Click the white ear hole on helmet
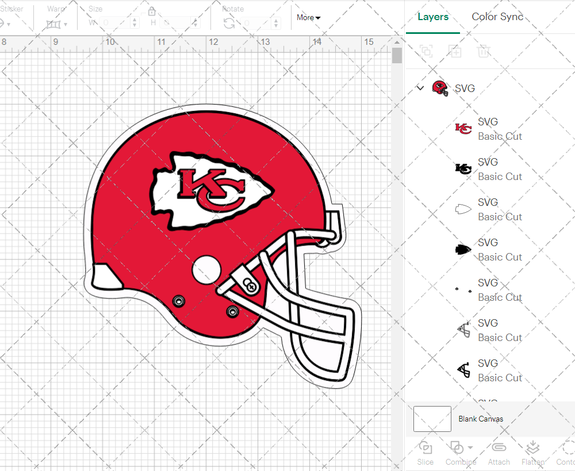 [x=206, y=270]
